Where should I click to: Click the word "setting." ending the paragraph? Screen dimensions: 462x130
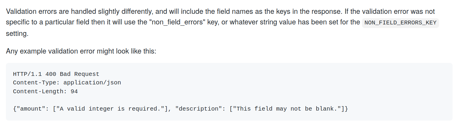[x=17, y=34]
